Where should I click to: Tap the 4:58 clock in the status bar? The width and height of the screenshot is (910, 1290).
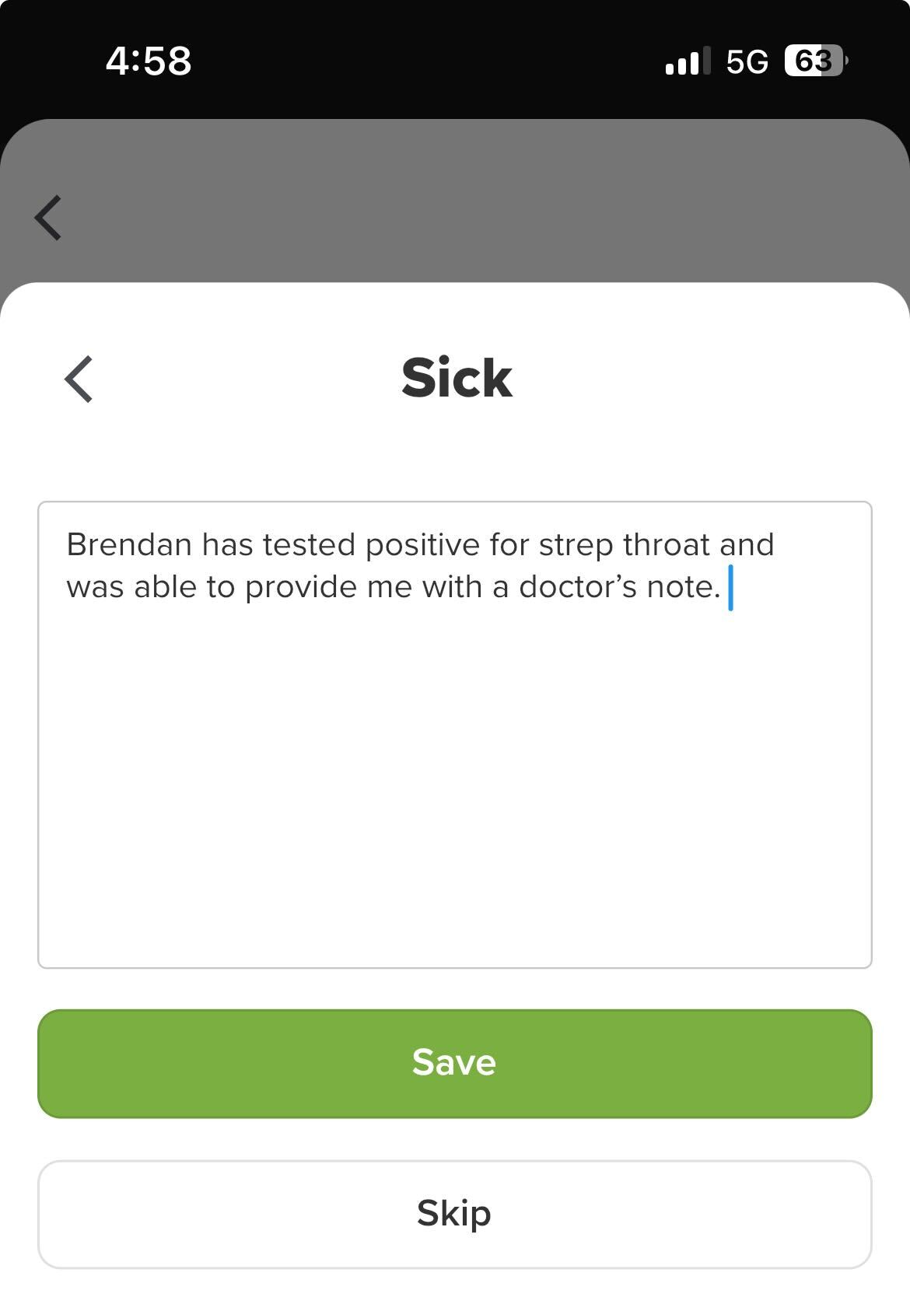point(149,61)
